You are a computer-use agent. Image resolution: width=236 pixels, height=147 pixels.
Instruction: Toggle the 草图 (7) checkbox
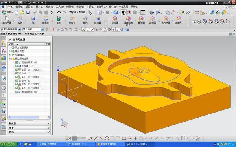coord(17,88)
